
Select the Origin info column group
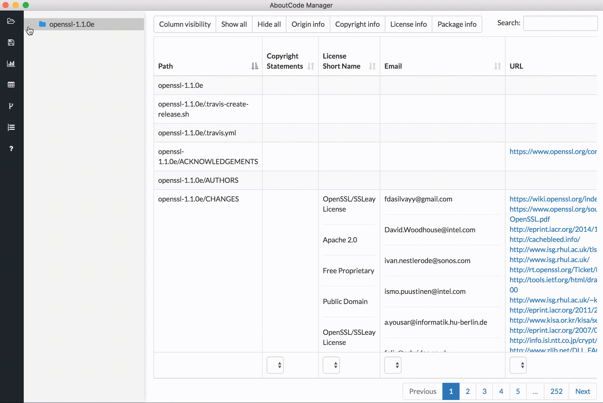click(x=308, y=24)
